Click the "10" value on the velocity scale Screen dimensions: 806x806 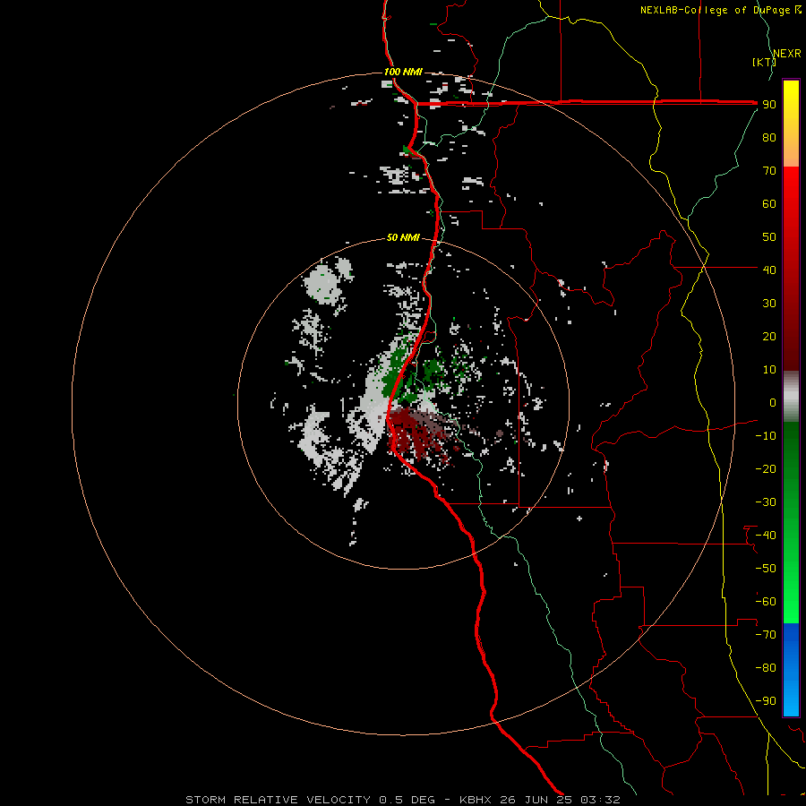click(x=769, y=370)
